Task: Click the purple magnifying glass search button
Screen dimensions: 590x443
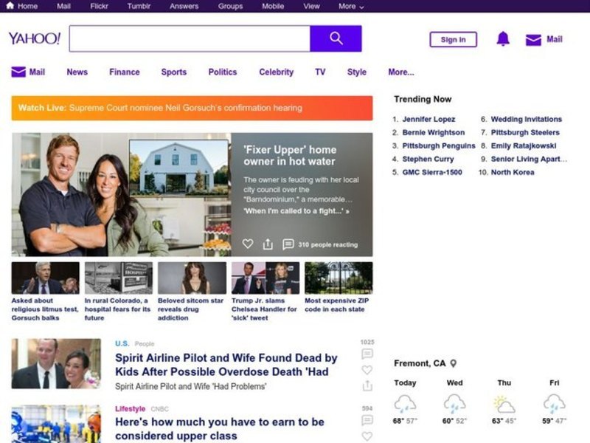Action: tap(336, 38)
